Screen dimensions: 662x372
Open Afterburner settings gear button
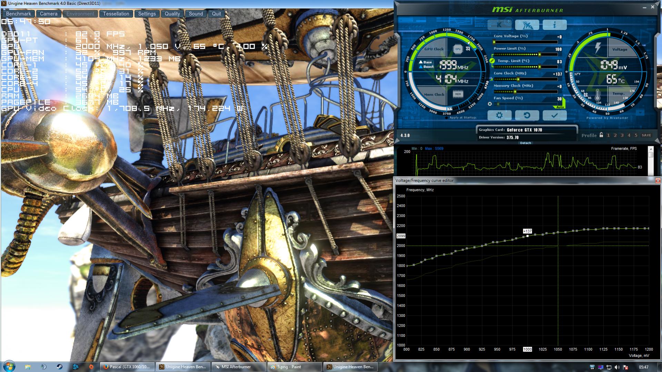(499, 115)
